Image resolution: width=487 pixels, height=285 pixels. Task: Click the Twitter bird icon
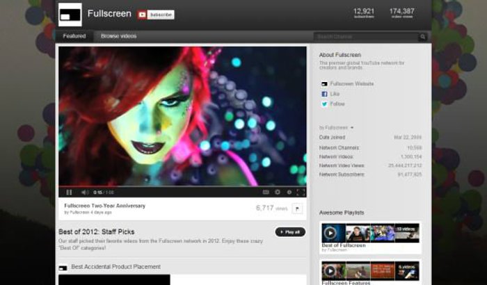pos(324,104)
